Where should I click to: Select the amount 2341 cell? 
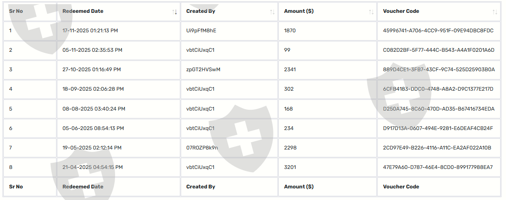328,70
